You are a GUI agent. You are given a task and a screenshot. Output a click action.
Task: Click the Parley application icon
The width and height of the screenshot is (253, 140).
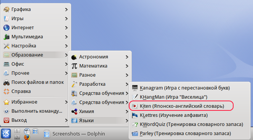pos(135,134)
